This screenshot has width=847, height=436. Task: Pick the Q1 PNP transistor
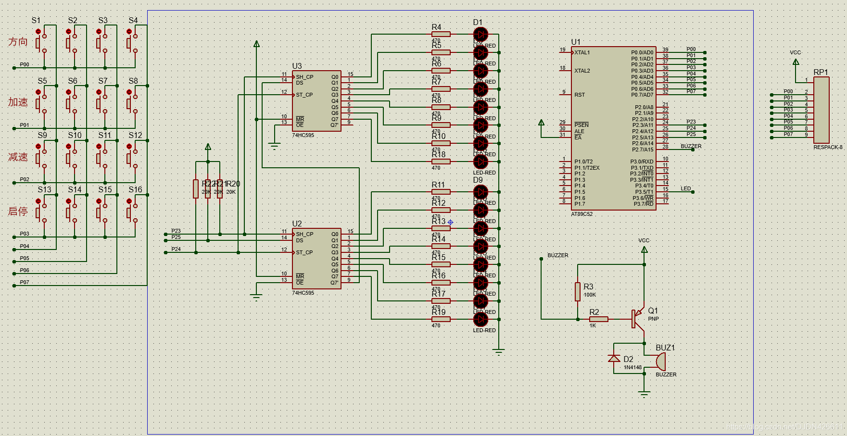tap(638, 318)
